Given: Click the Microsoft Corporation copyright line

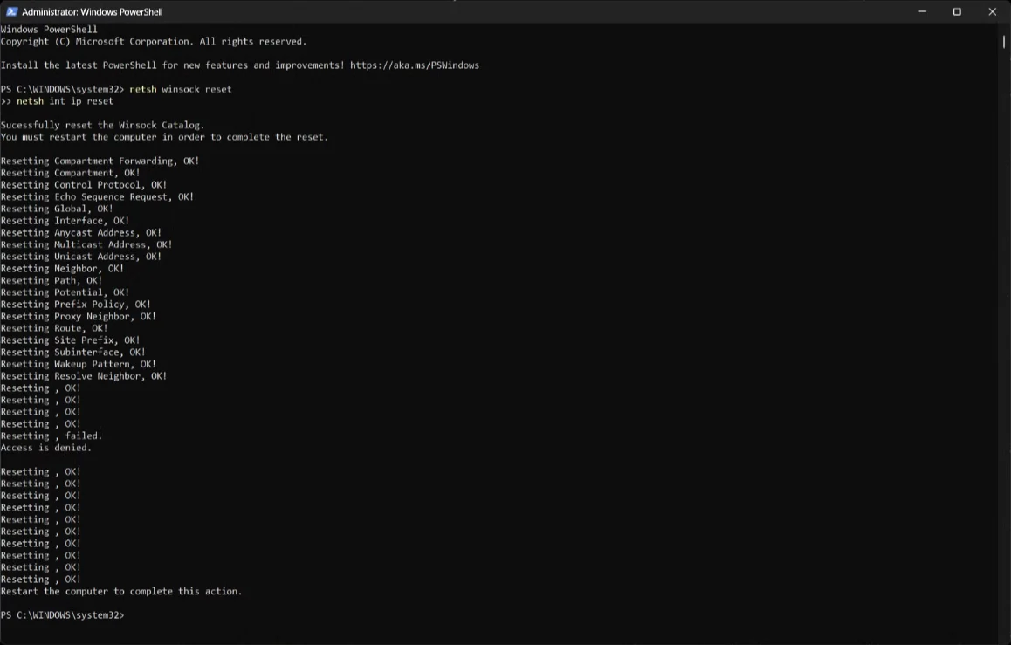Looking at the screenshot, I should 155,41.
